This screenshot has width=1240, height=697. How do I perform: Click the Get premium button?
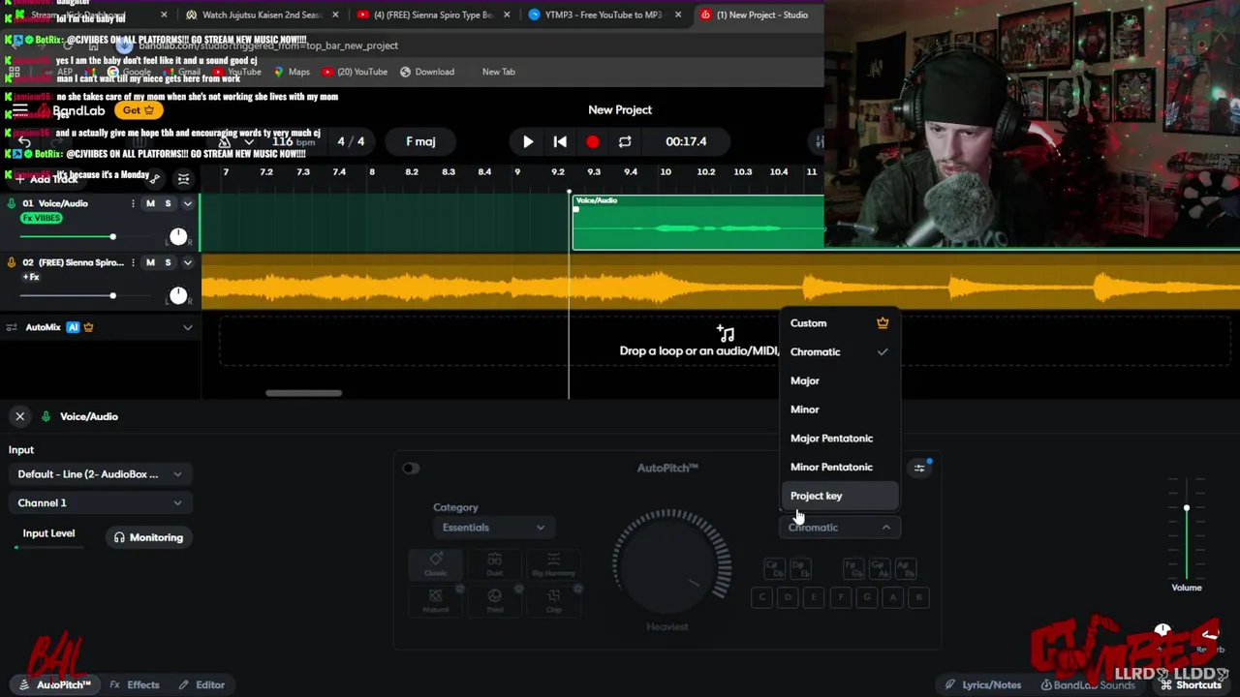click(139, 110)
